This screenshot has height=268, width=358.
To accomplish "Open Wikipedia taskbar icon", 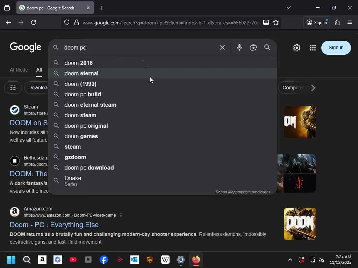I will [x=165, y=260].
